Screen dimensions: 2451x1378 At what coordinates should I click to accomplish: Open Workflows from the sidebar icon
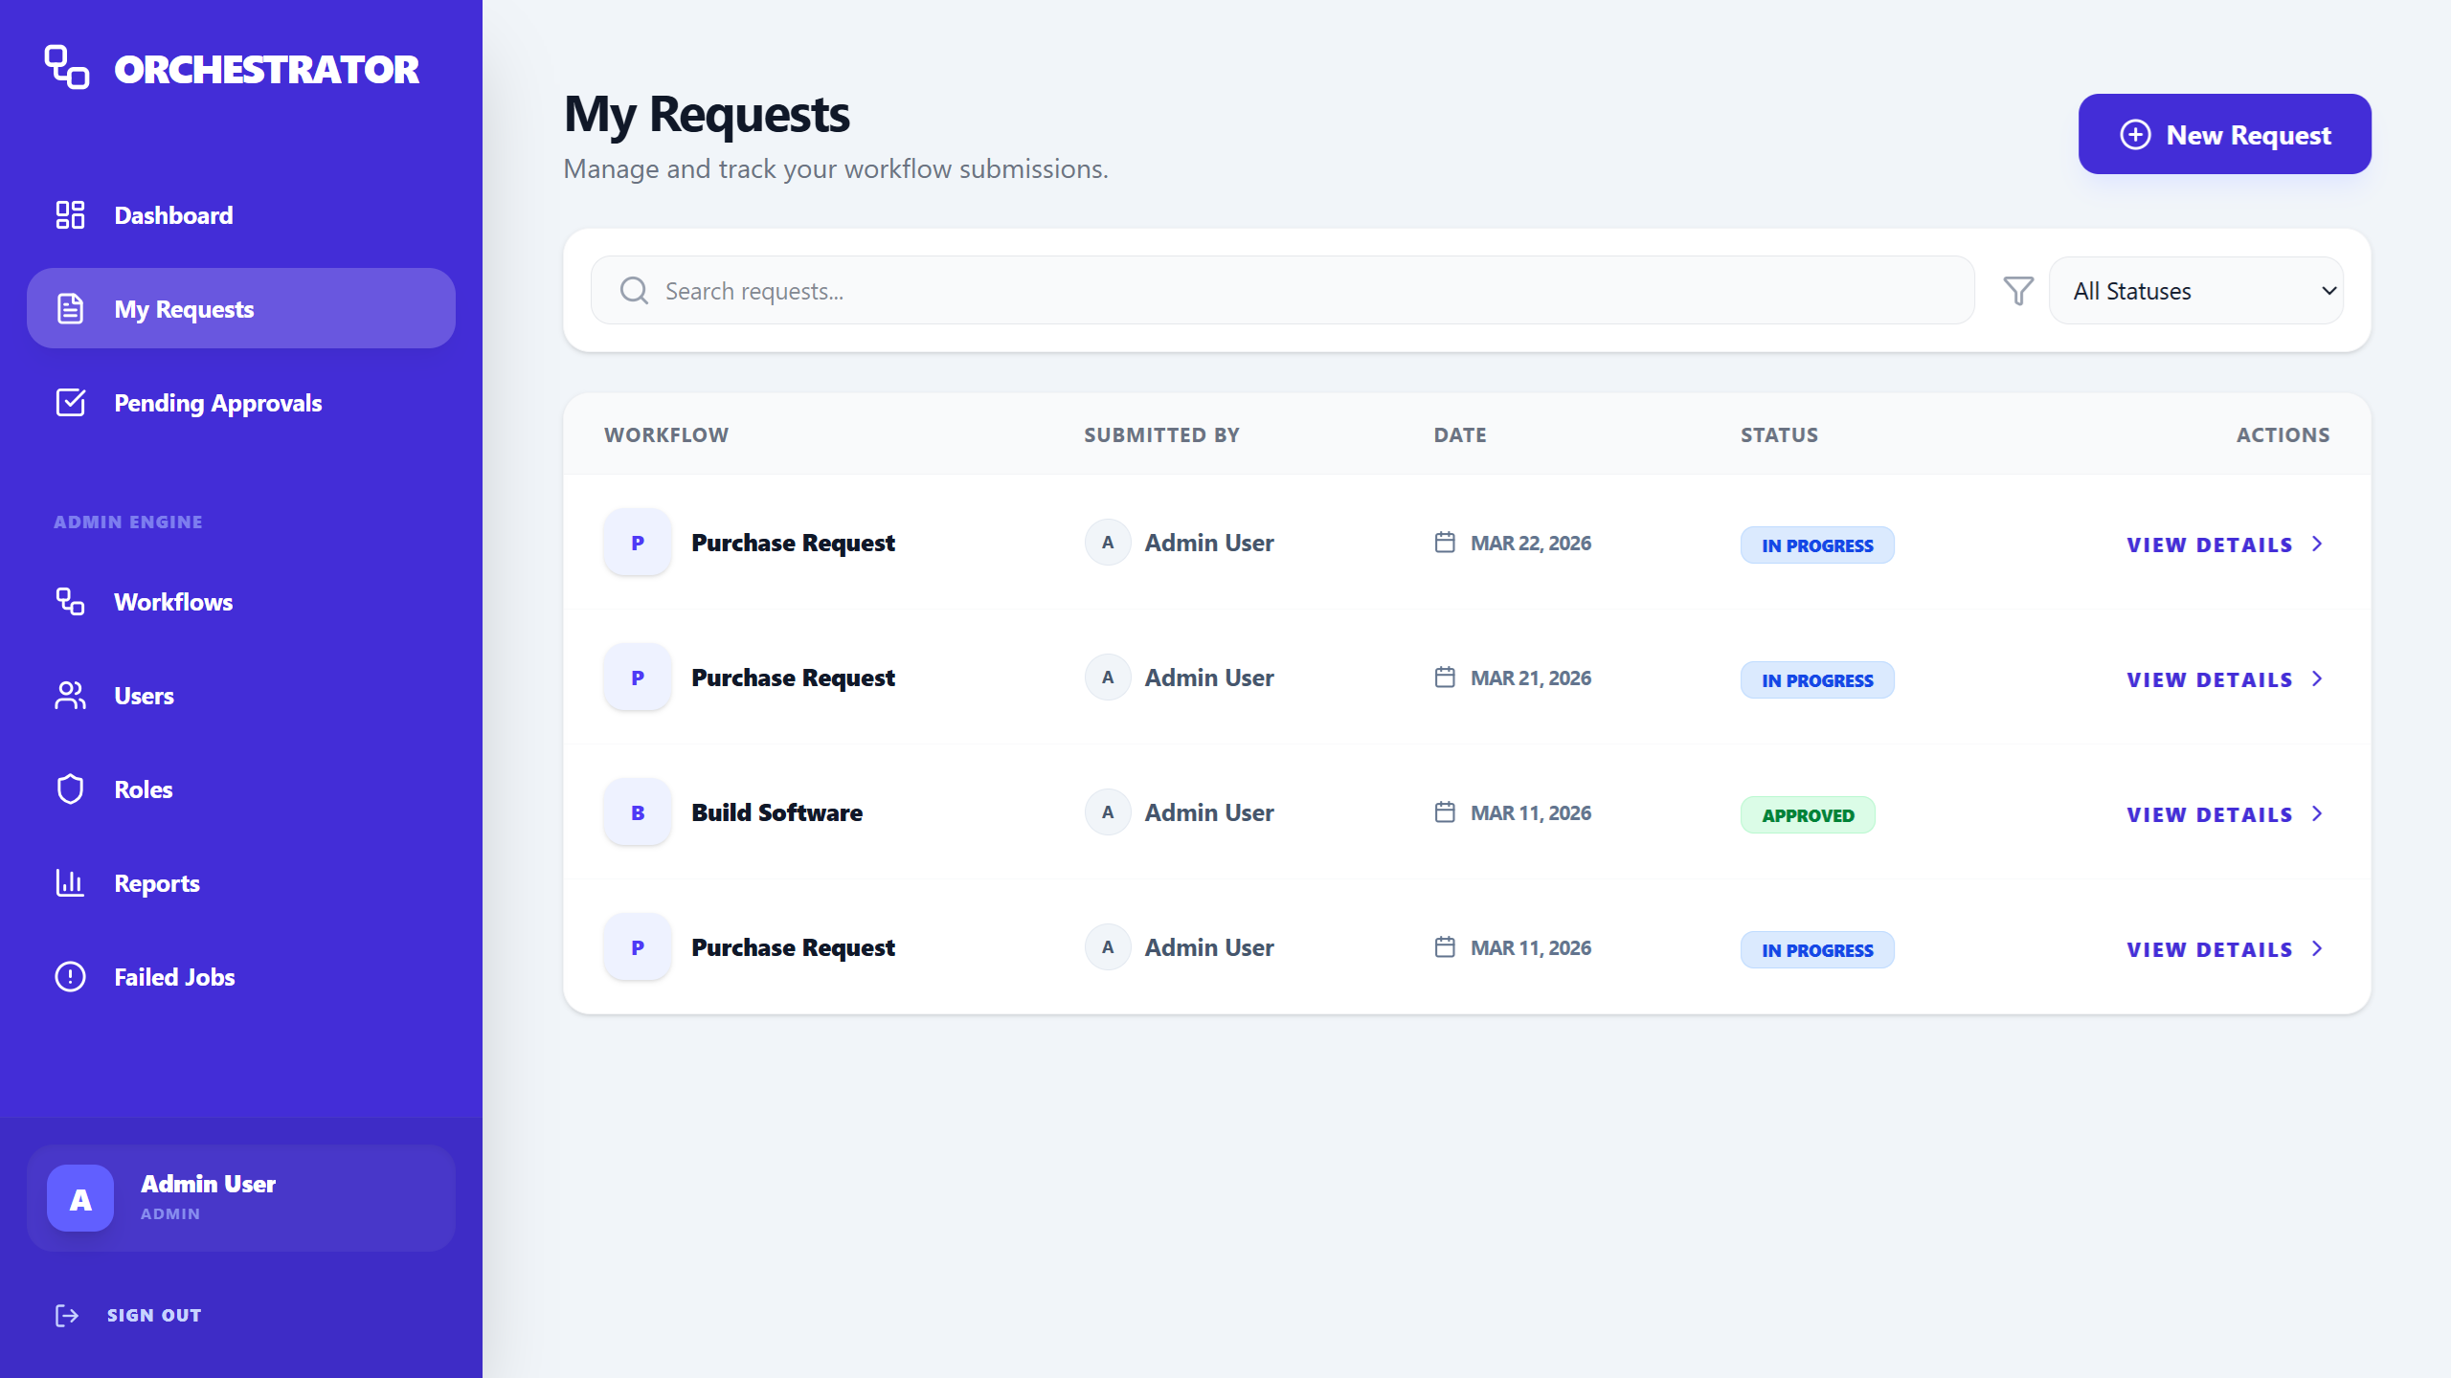[x=70, y=602]
